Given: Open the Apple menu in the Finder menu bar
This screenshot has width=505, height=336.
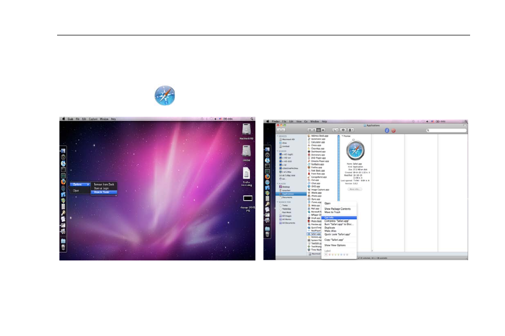Looking at the screenshot, I should point(268,122).
